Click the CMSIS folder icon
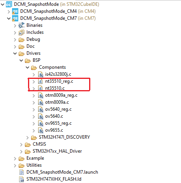The height and width of the screenshot is (183, 181). pos(28,145)
